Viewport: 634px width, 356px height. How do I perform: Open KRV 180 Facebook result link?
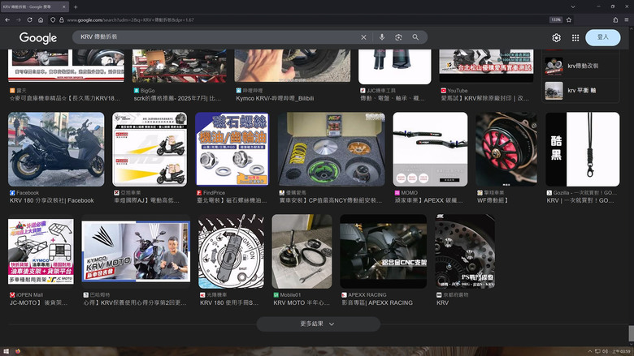52,200
